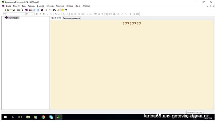Switch to the Редактирование tab
215x122 pixels.
71,18
